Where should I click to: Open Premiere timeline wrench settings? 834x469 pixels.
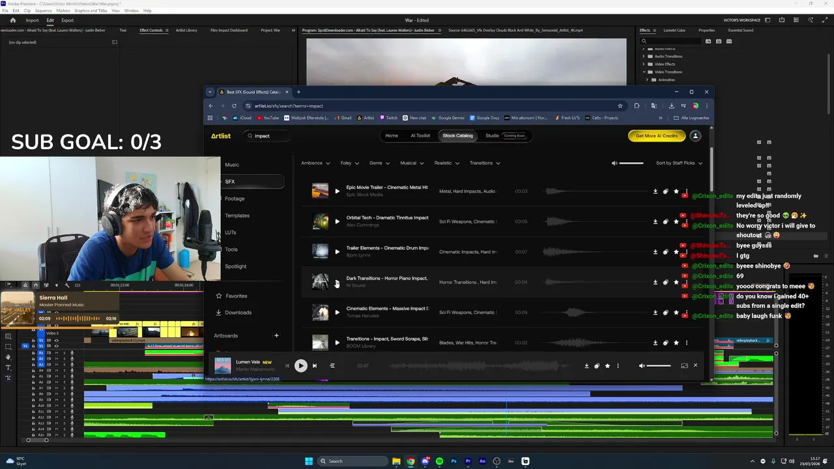[67, 285]
